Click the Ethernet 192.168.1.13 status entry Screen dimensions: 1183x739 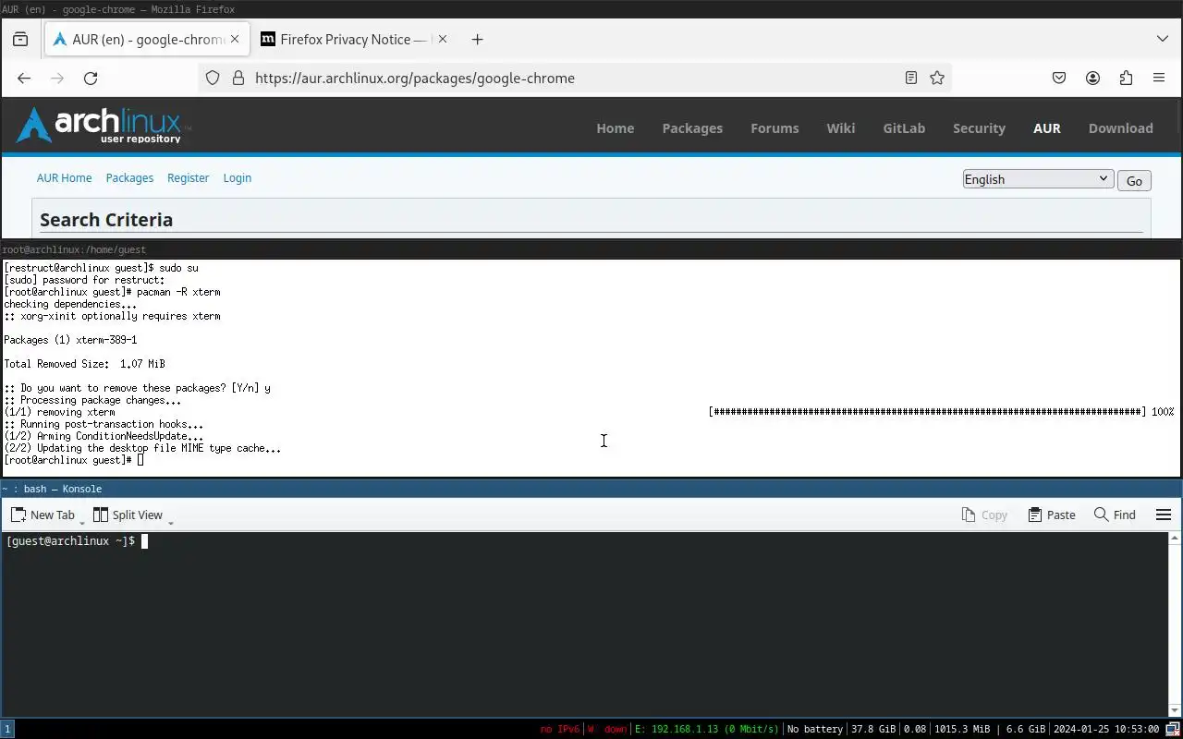707,729
